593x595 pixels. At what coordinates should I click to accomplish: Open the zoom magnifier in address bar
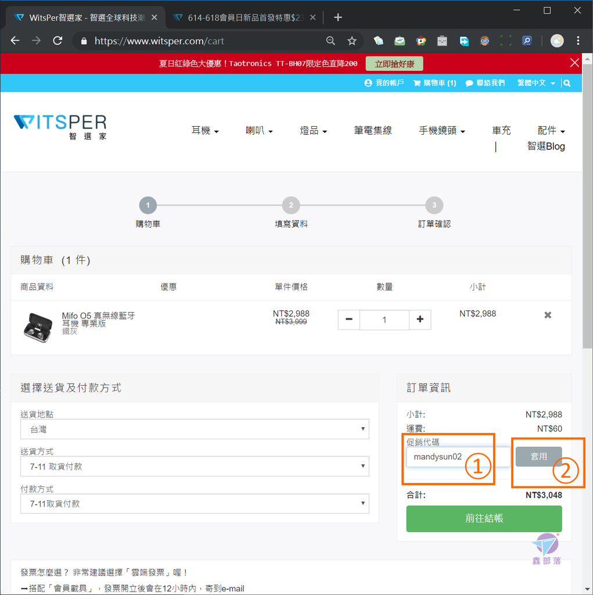330,41
